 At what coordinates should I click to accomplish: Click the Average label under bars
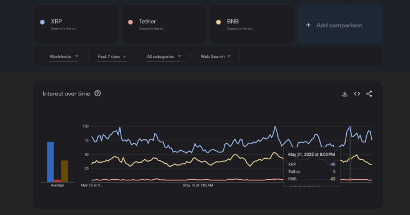(58, 185)
